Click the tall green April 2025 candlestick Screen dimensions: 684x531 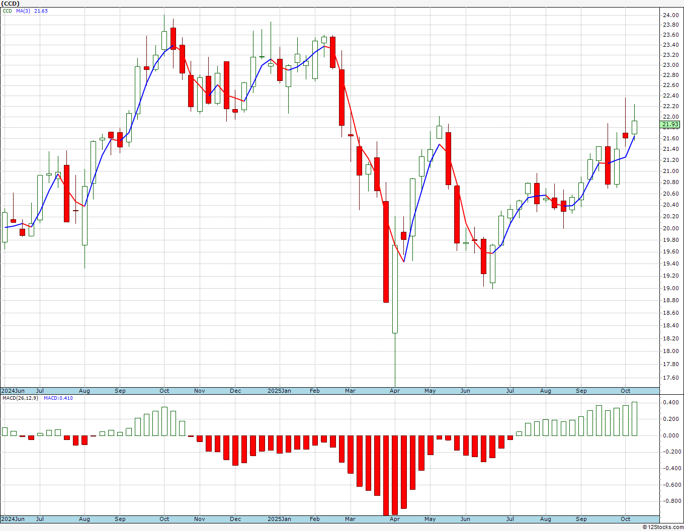point(395,289)
